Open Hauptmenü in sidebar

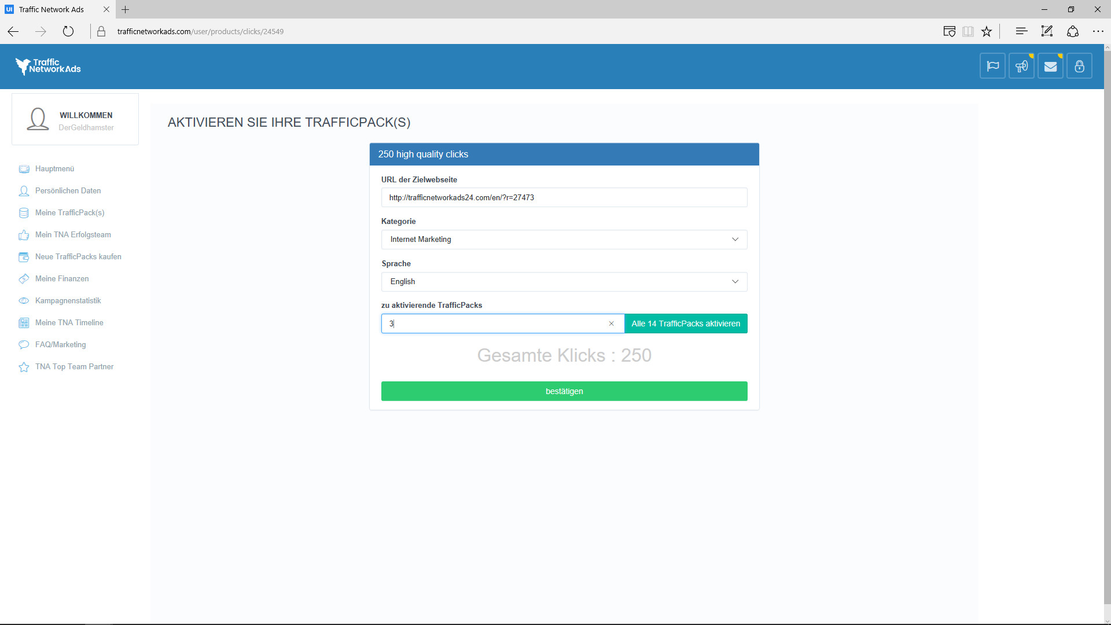coord(54,169)
